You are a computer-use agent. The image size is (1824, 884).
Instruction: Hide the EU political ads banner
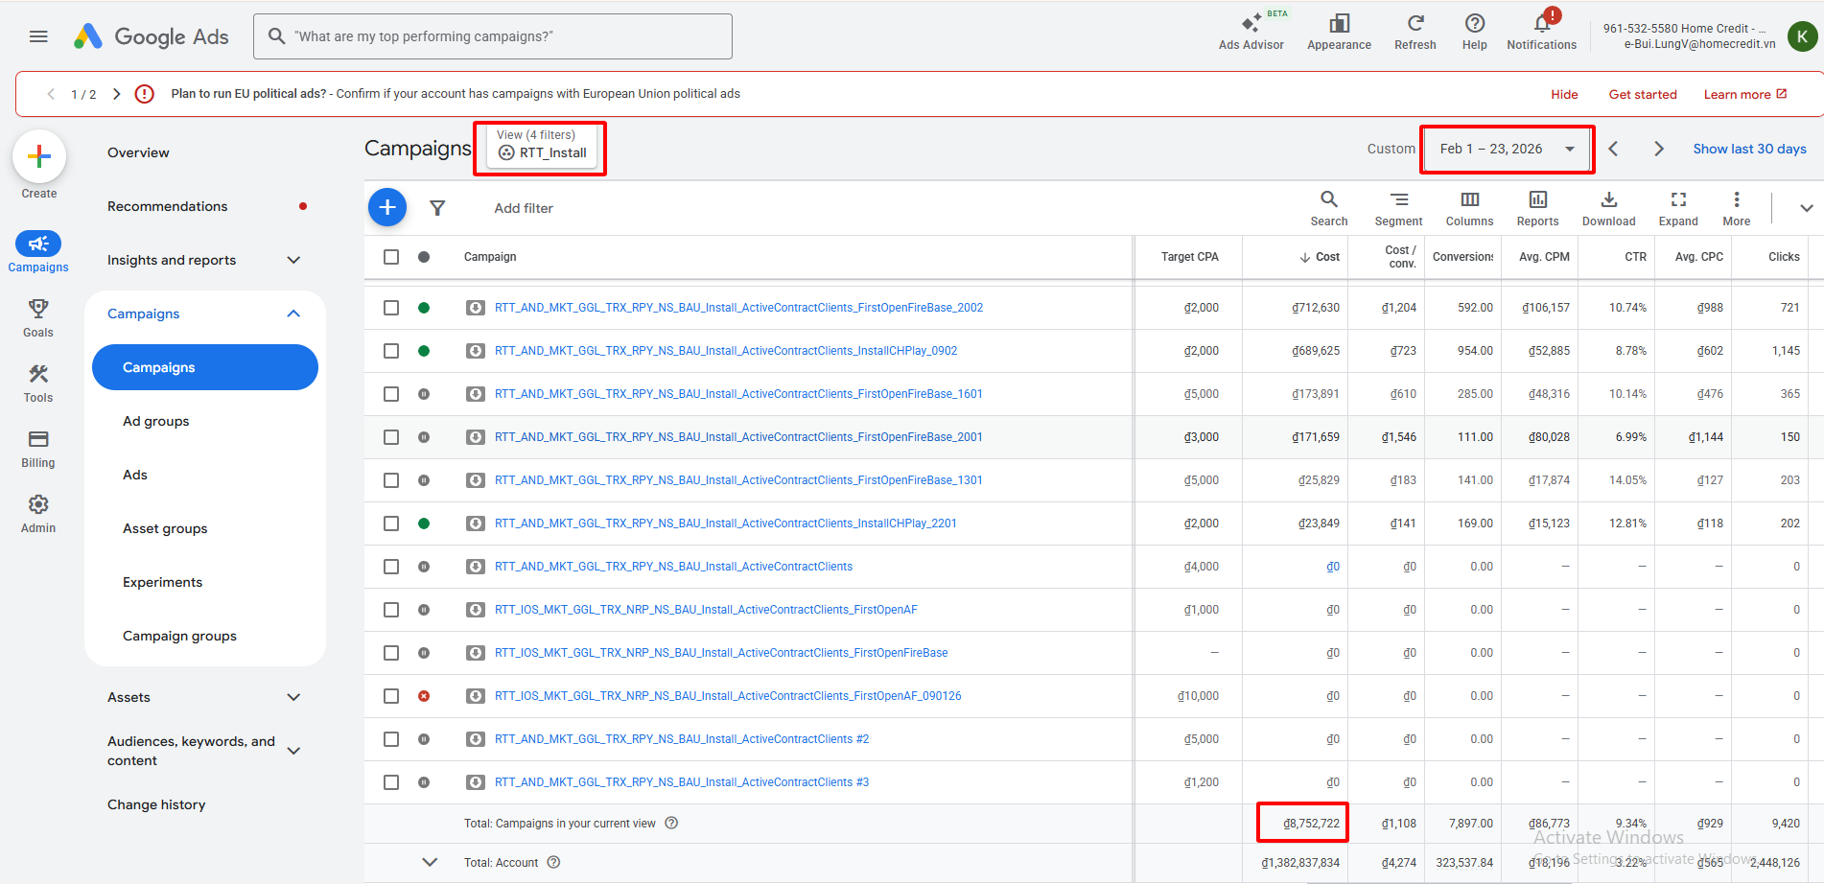(x=1564, y=94)
